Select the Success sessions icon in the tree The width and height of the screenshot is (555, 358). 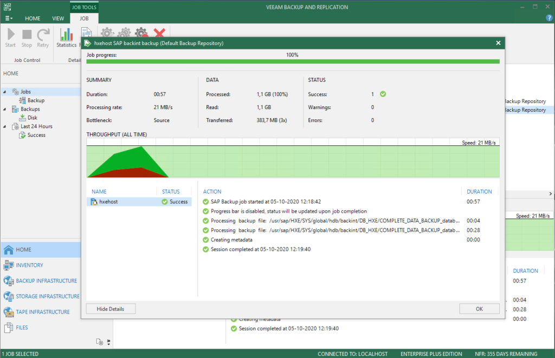[x=23, y=135]
